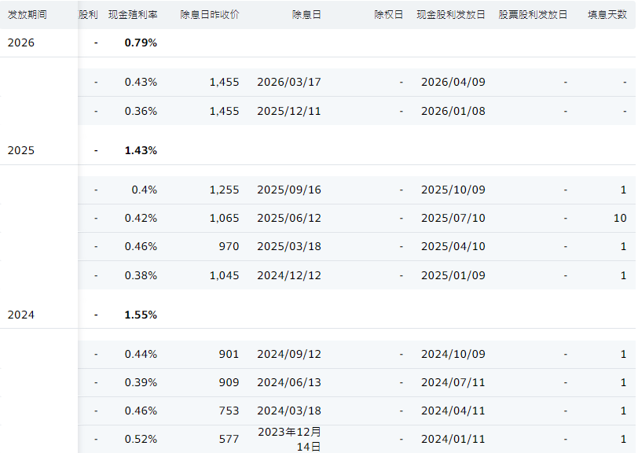Select the 现金股利发放日 column header
This screenshot has width=638, height=453.
point(451,15)
